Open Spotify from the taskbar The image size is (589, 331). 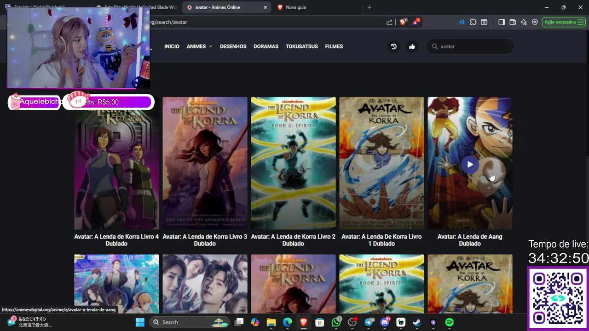coord(450,322)
